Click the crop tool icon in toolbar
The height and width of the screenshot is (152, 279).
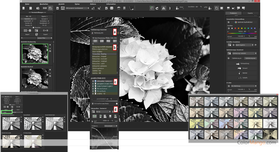click(x=217, y=8)
